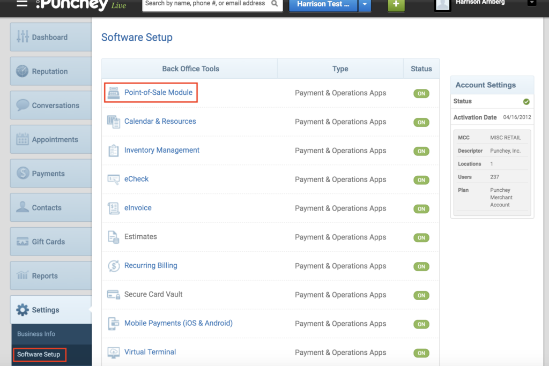549x366 pixels.
Task: Open the Virtual Terminal link
Action: (x=150, y=352)
